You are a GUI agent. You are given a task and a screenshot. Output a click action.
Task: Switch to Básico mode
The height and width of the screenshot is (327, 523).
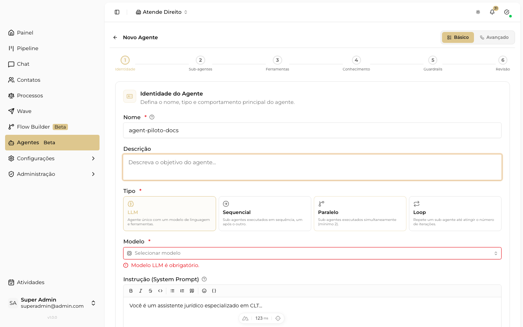[x=458, y=37]
